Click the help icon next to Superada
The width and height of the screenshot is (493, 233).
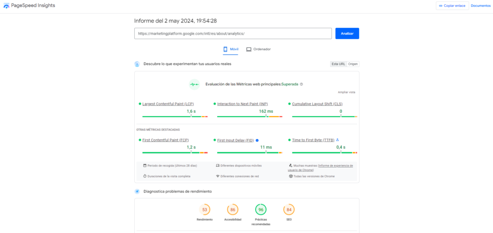(301, 84)
